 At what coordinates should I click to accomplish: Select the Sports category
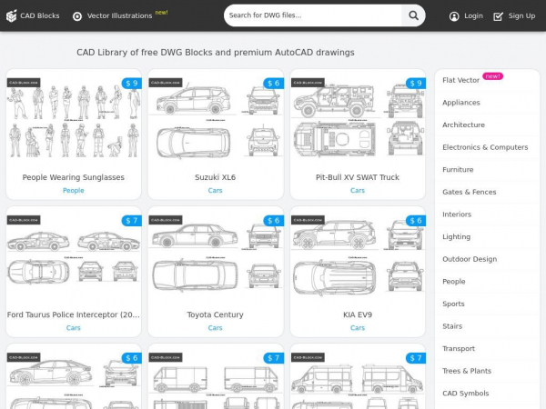pyautogui.click(x=453, y=304)
